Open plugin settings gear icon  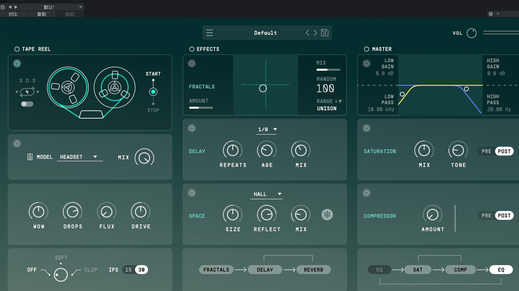491,14
